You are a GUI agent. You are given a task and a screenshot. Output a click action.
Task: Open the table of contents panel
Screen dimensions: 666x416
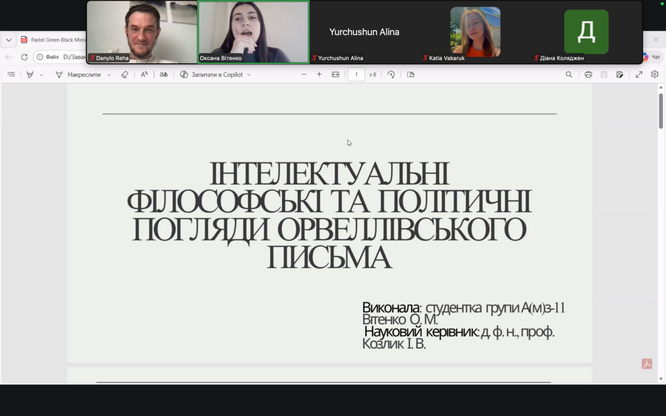[11, 74]
